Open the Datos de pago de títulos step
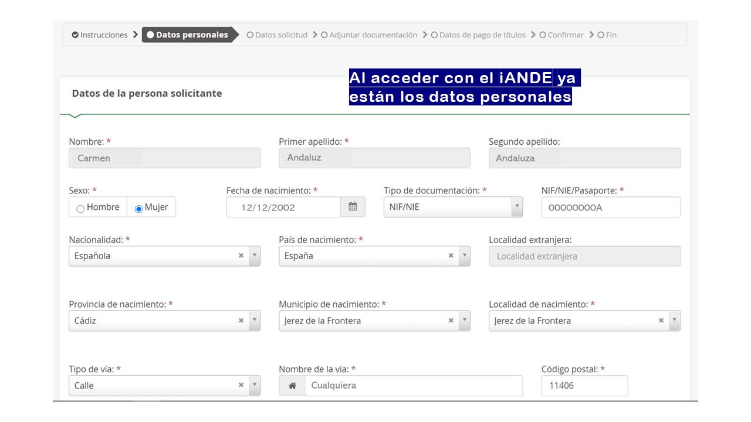Viewport: 751px width, 422px height. click(478, 35)
